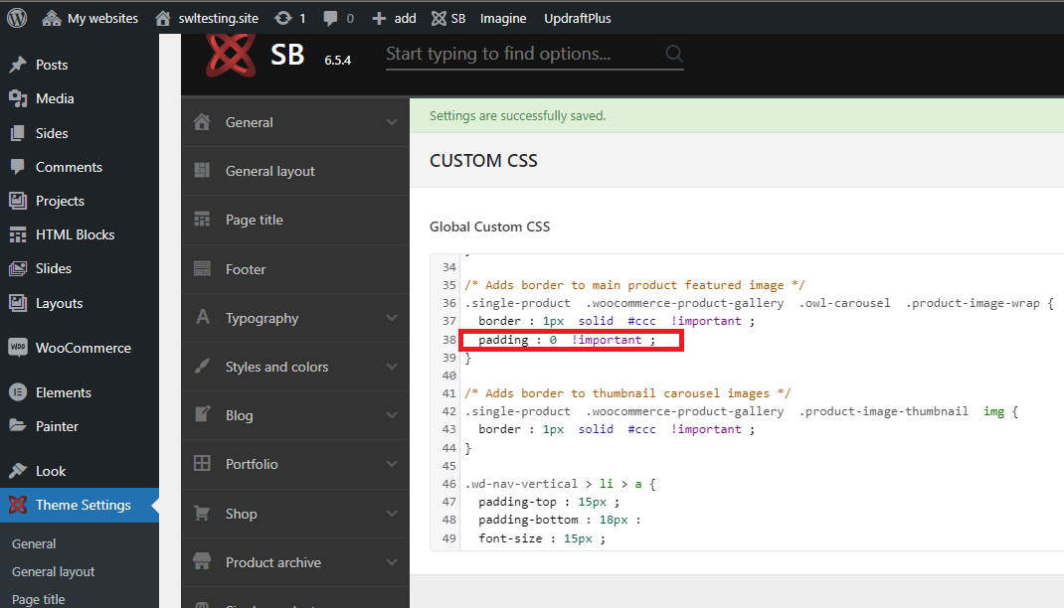Click the Comments bubble sidebar icon

[18, 167]
